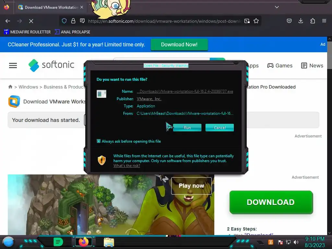Open the site permissions icon in address bar
This screenshot has height=249, width=332.
[82, 21]
